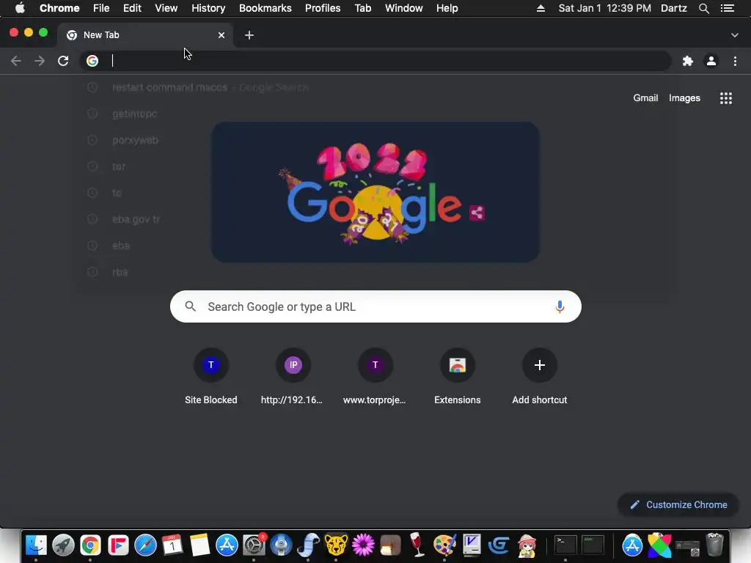Open the www.torproje... shortcut
Image resolution: width=751 pixels, height=563 pixels.
375,378
